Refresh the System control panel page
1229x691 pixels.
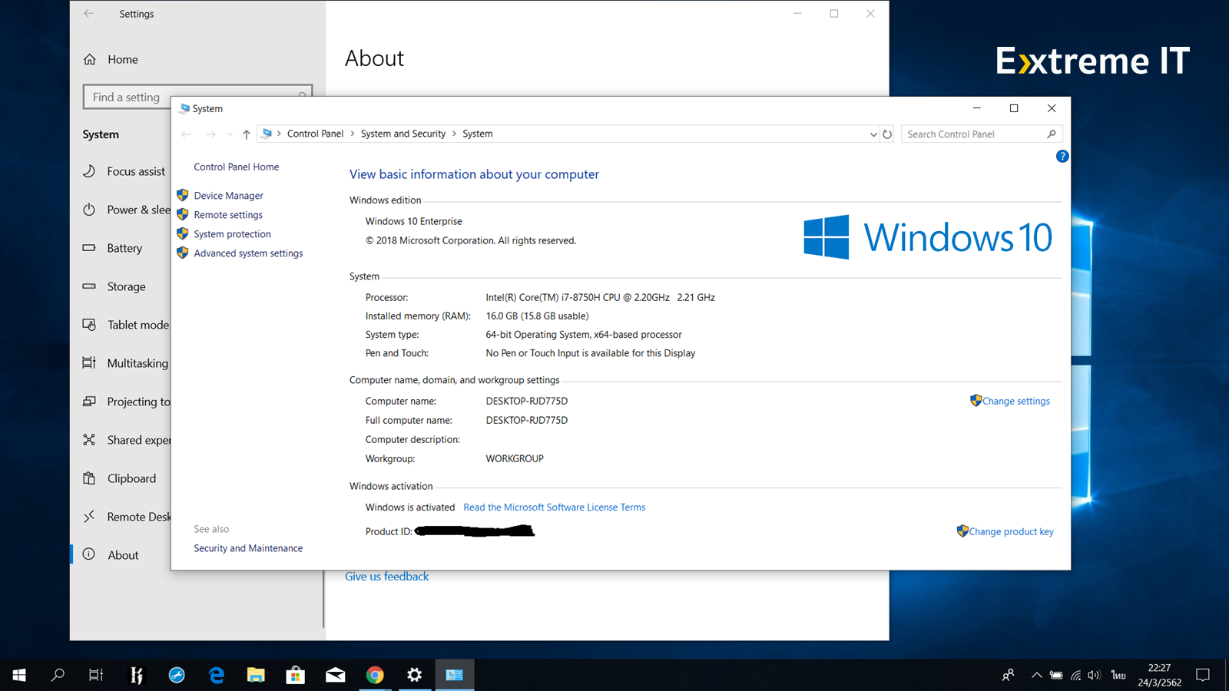(887, 134)
